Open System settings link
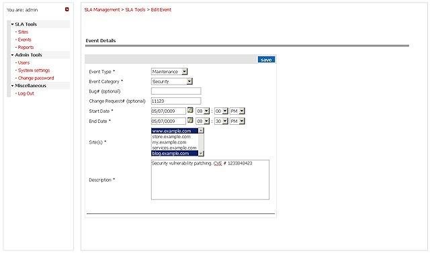430x253 pixels. [34, 70]
